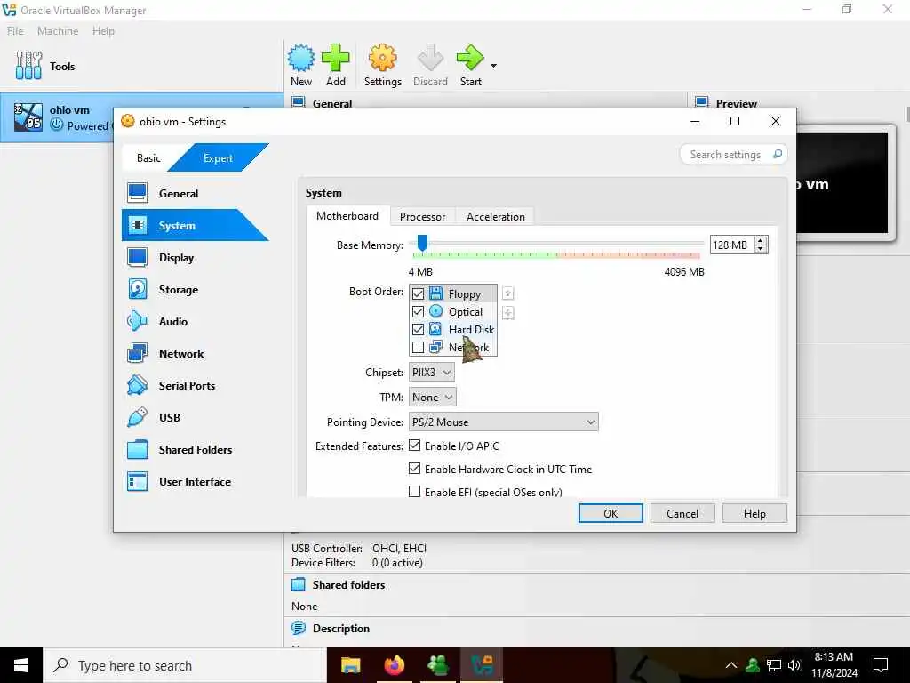Click VirtualBox icon in taskbar

(x=482, y=665)
